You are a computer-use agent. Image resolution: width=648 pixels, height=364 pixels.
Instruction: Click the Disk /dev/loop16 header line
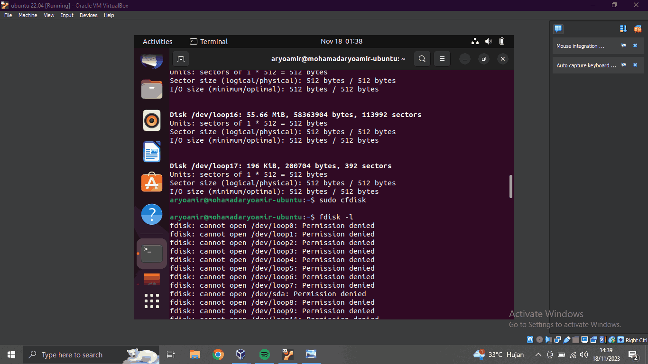(296, 115)
